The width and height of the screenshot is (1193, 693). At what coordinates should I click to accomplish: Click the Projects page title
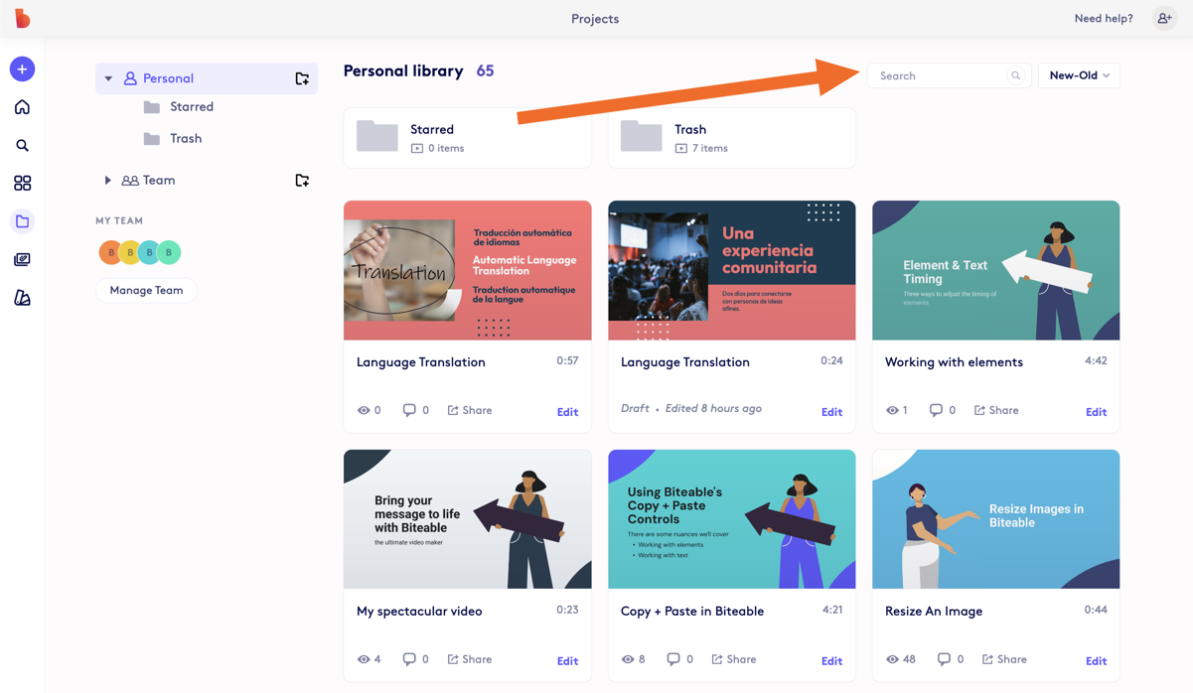[595, 19]
